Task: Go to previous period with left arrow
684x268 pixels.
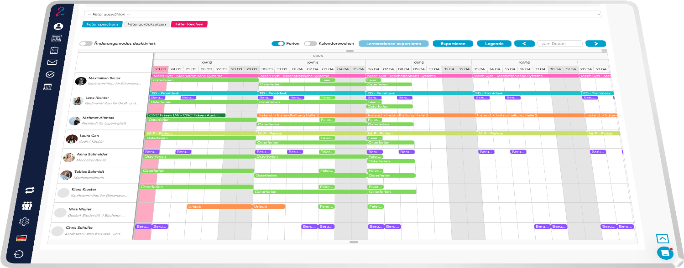Action: point(524,44)
